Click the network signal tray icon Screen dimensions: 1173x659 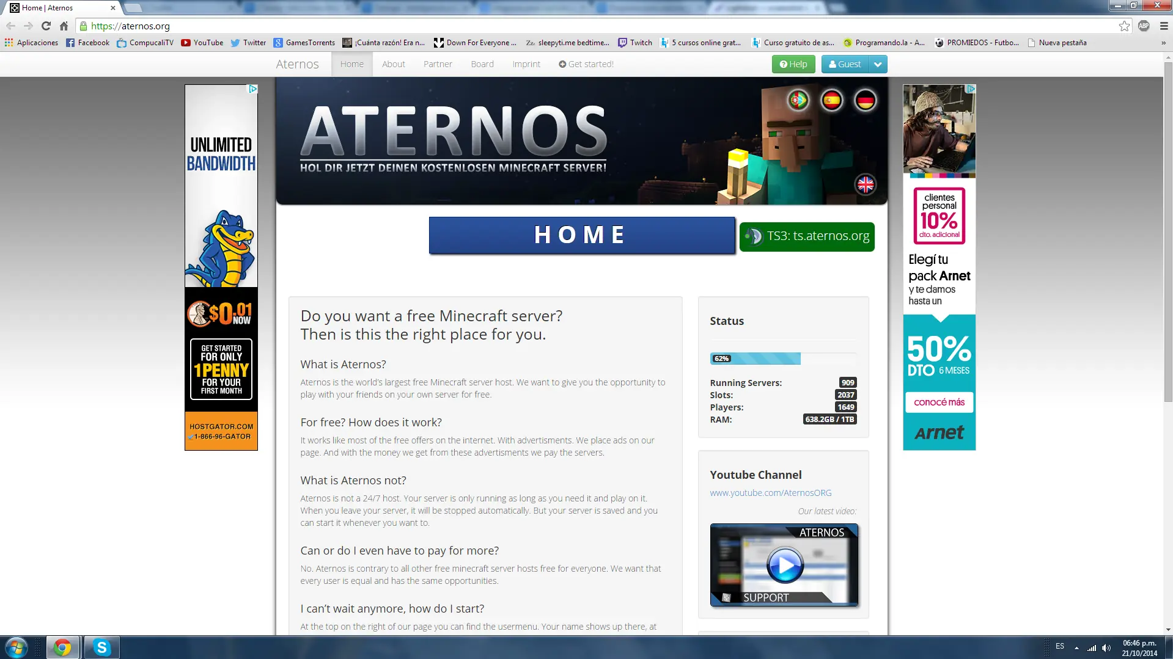(x=1091, y=648)
